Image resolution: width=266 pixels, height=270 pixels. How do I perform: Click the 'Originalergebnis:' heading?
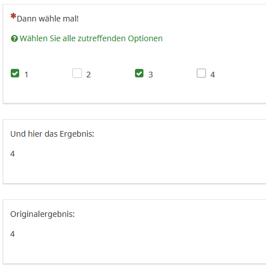click(x=42, y=214)
